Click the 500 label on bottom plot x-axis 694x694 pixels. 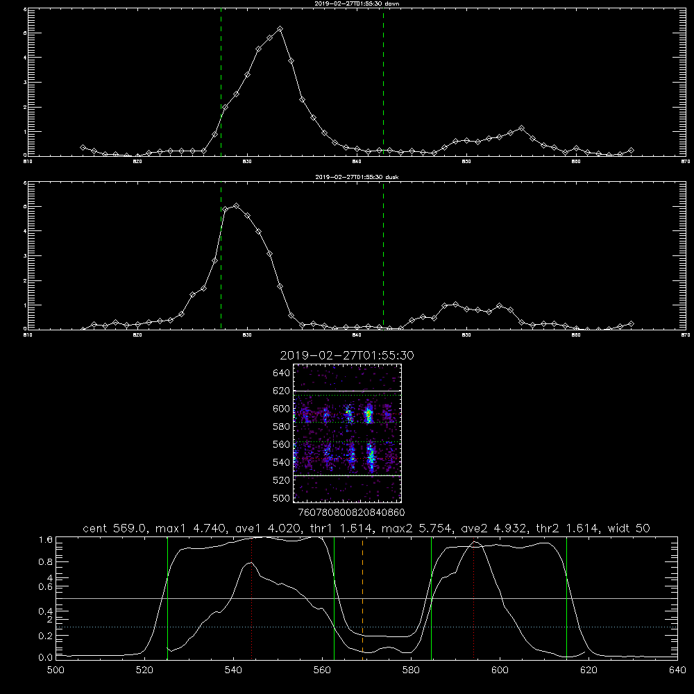click(x=56, y=670)
